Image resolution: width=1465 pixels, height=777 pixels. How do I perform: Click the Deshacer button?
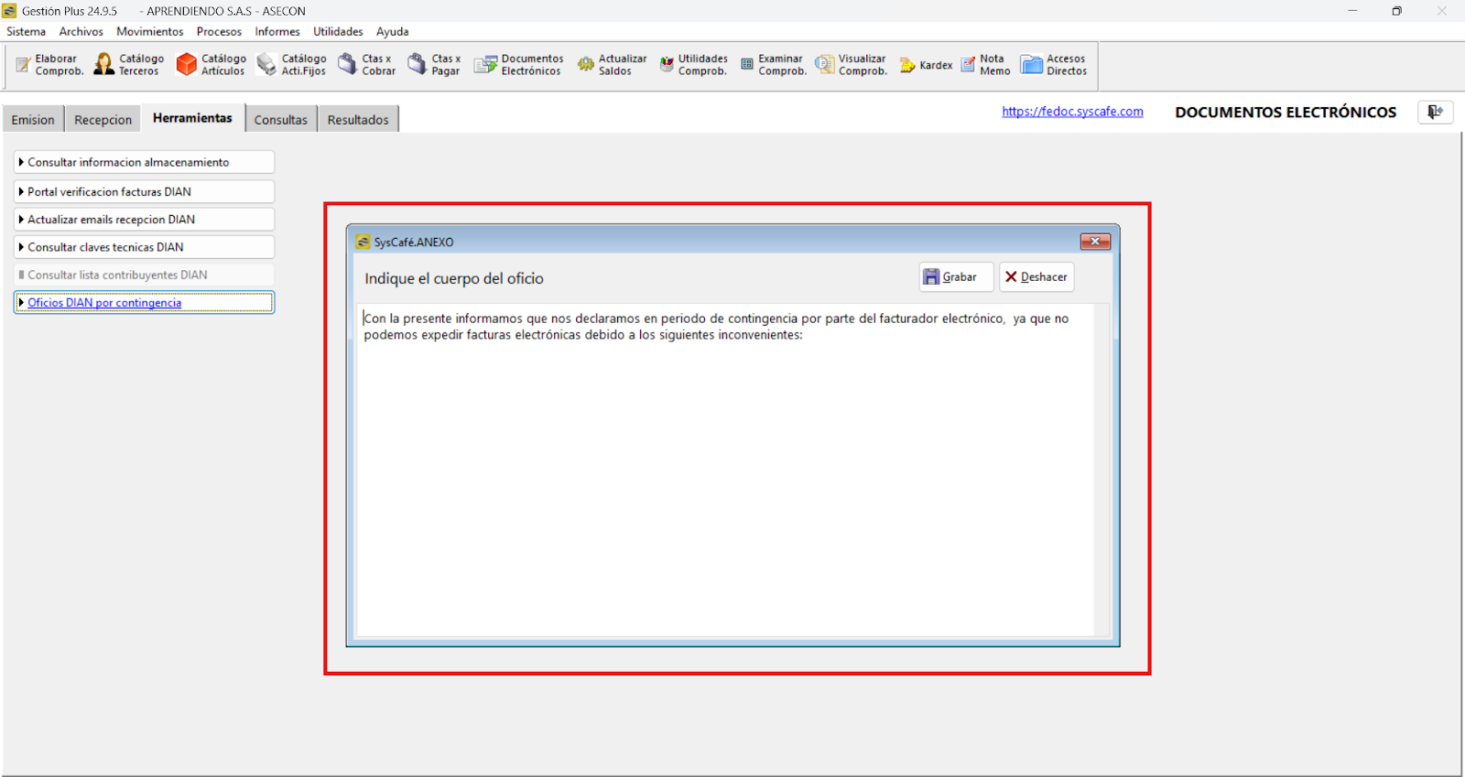click(x=1036, y=277)
